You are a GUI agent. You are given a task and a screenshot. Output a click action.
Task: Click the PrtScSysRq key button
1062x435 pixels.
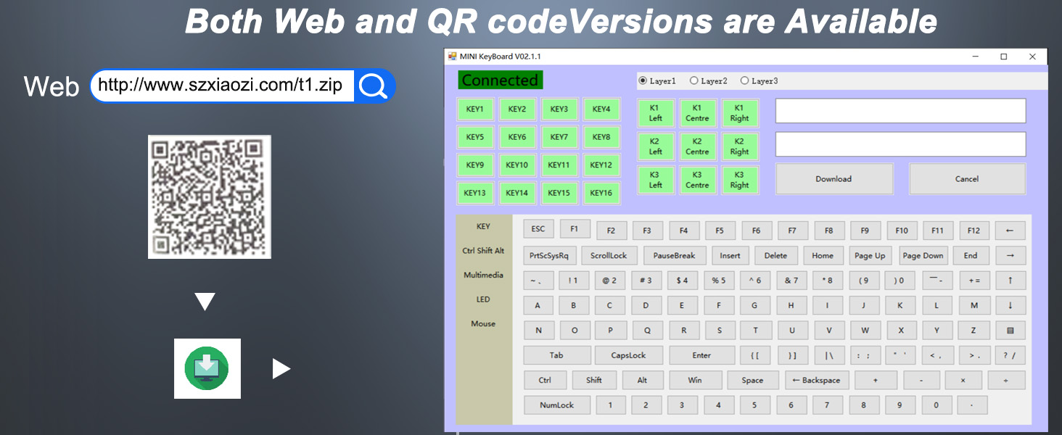pyautogui.click(x=549, y=255)
